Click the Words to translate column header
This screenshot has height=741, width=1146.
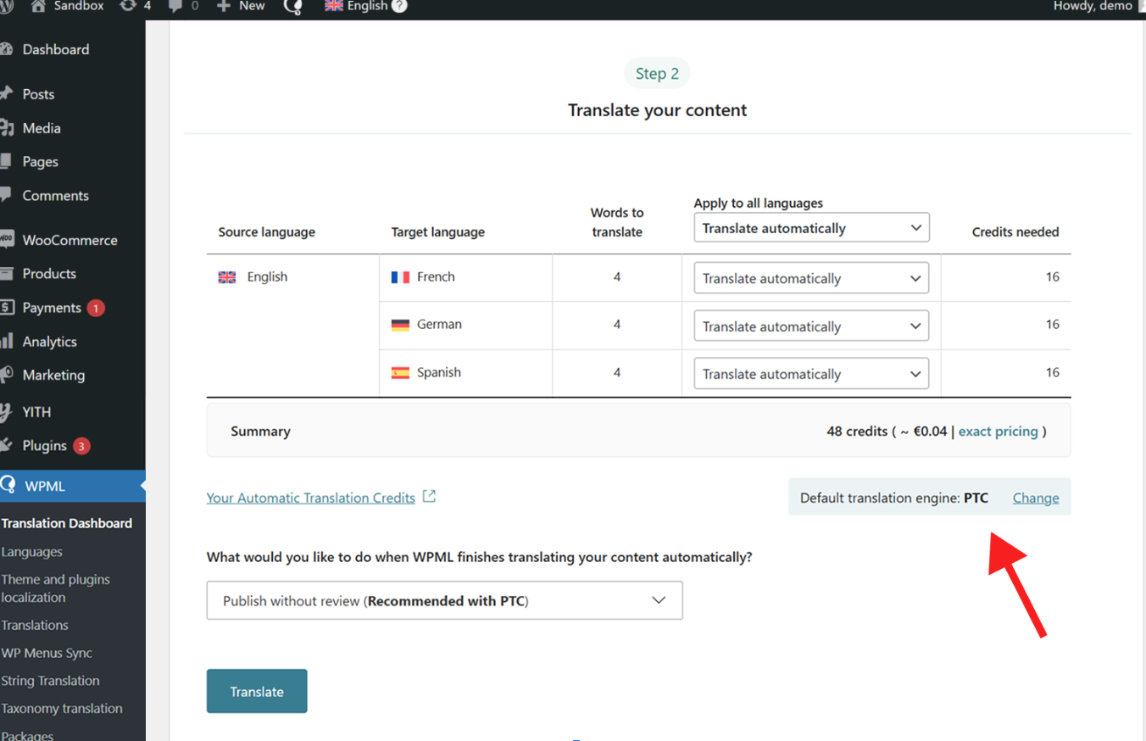[x=617, y=222]
